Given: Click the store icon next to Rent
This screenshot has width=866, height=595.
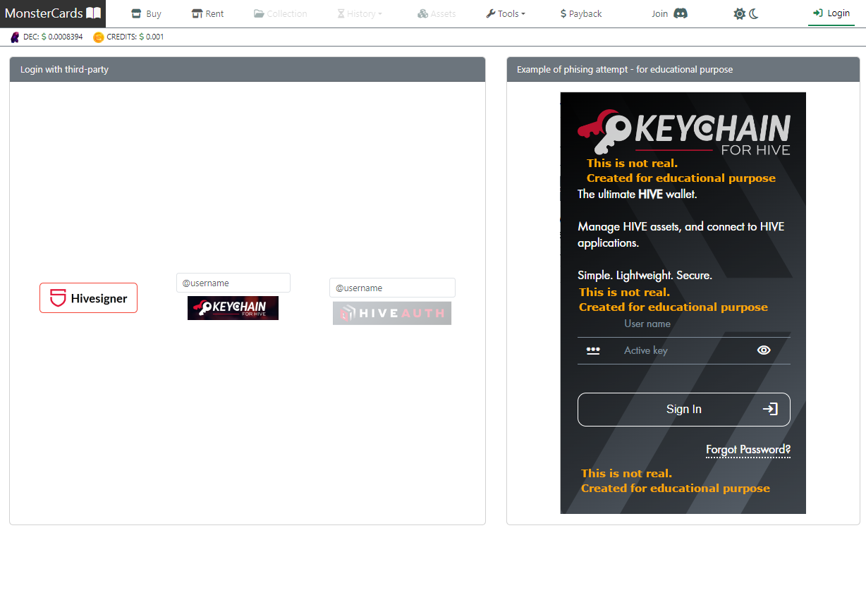Looking at the screenshot, I should coord(197,13).
